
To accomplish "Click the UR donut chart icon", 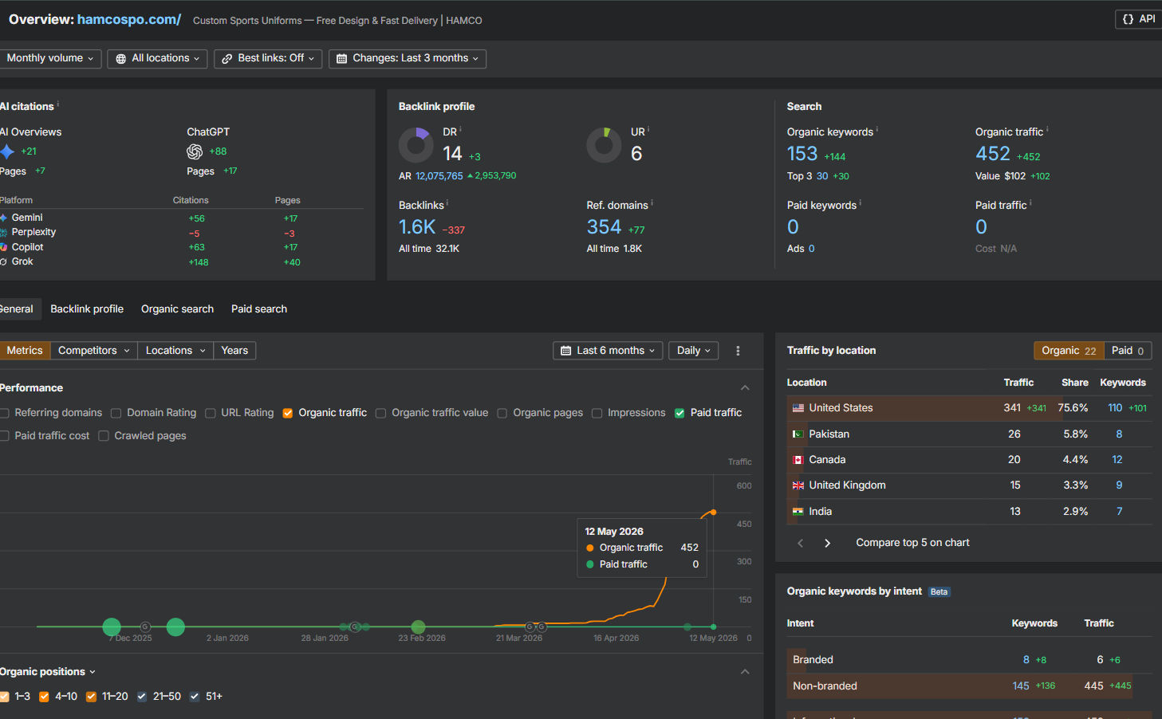I will [x=604, y=145].
